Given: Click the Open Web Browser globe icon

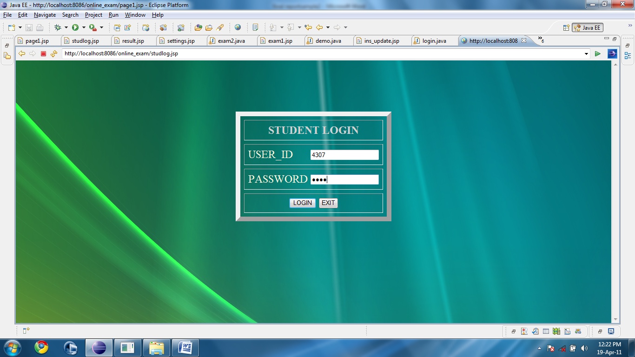Looking at the screenshot, I should click(238, 27).
